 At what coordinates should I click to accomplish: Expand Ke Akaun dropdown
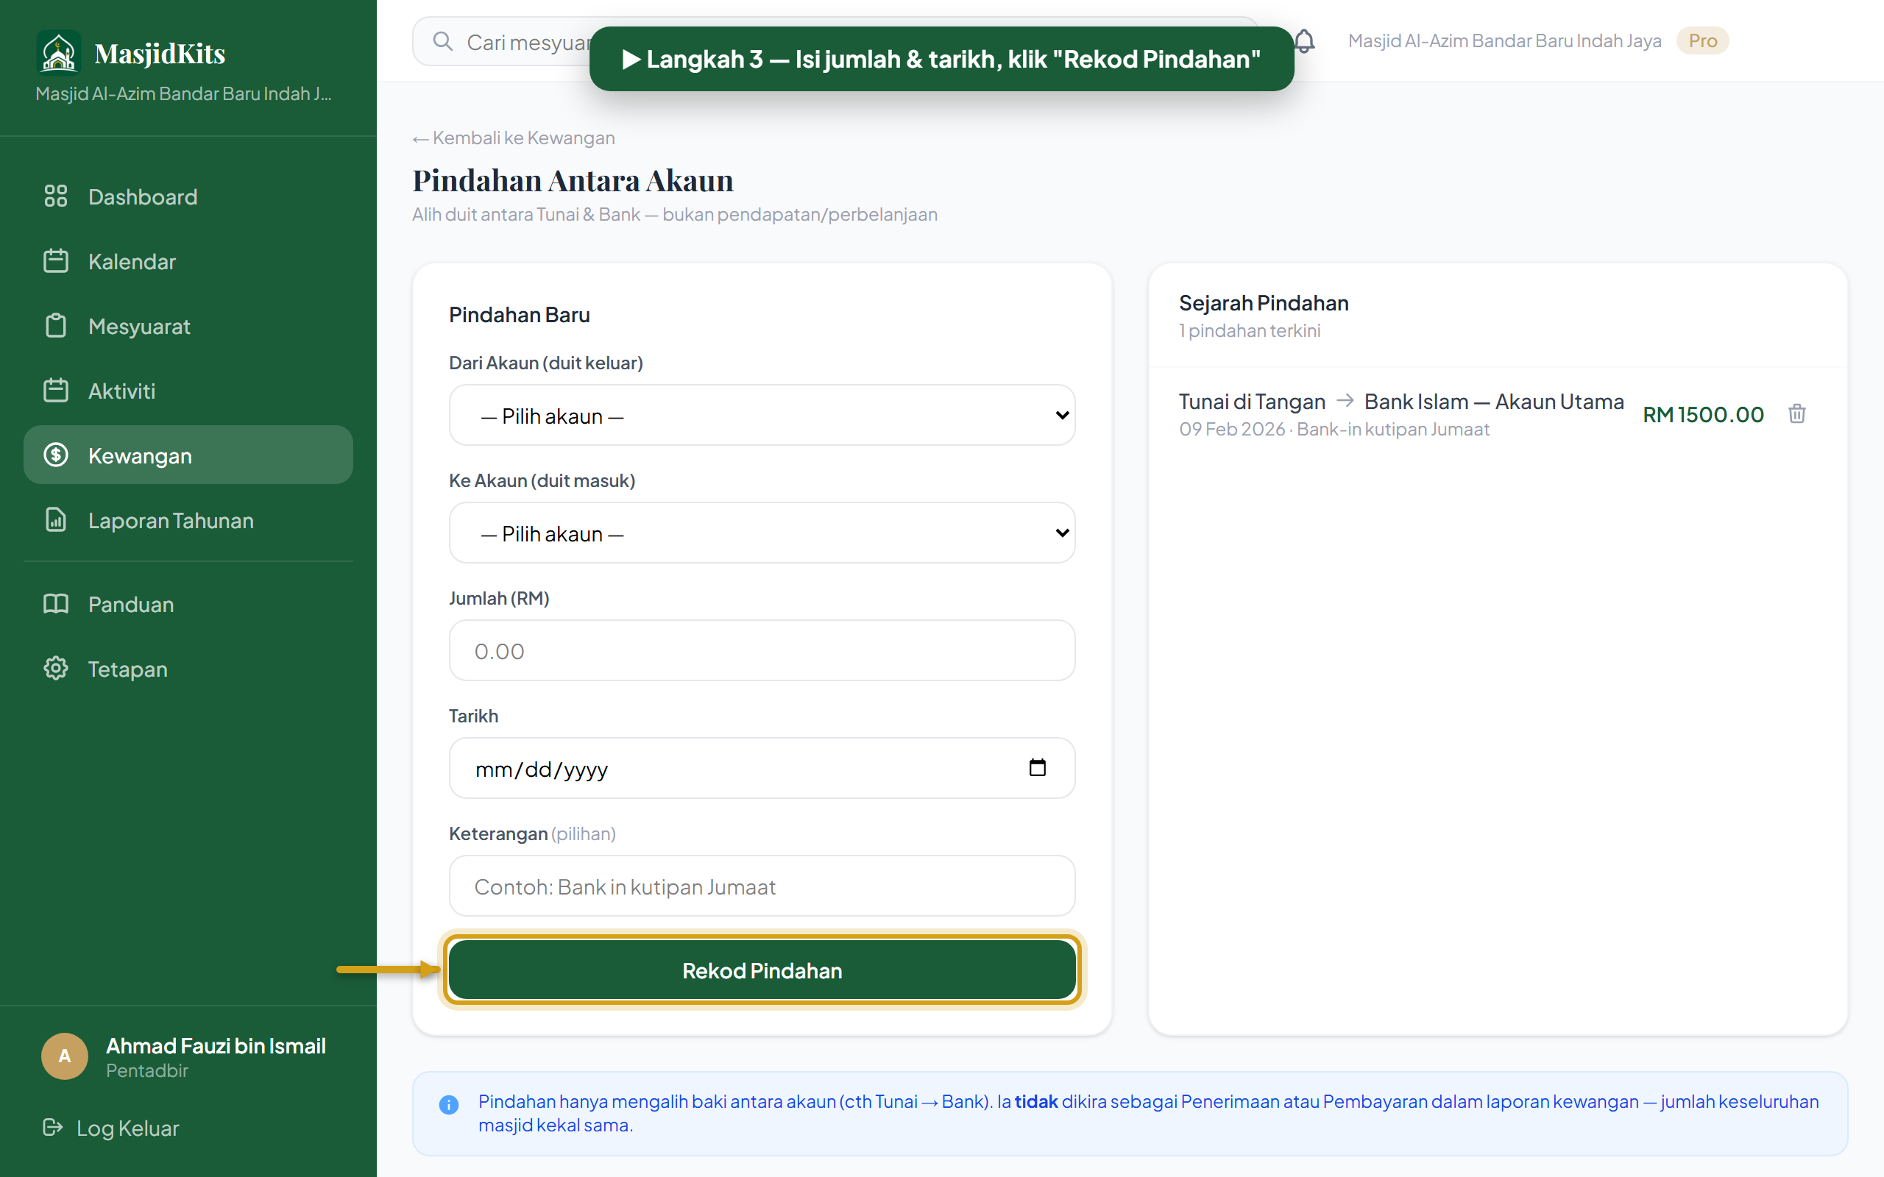coord(762,533)
